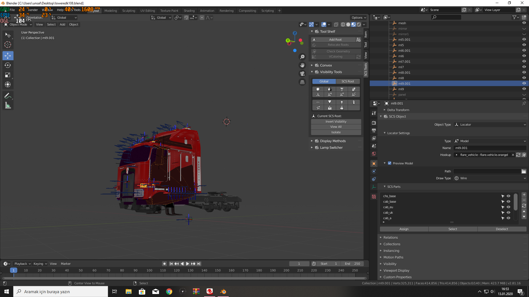Click the viewport zoom magnifier icon
Viewport: 529px width, 297px height.
click(x=302, y=57)
